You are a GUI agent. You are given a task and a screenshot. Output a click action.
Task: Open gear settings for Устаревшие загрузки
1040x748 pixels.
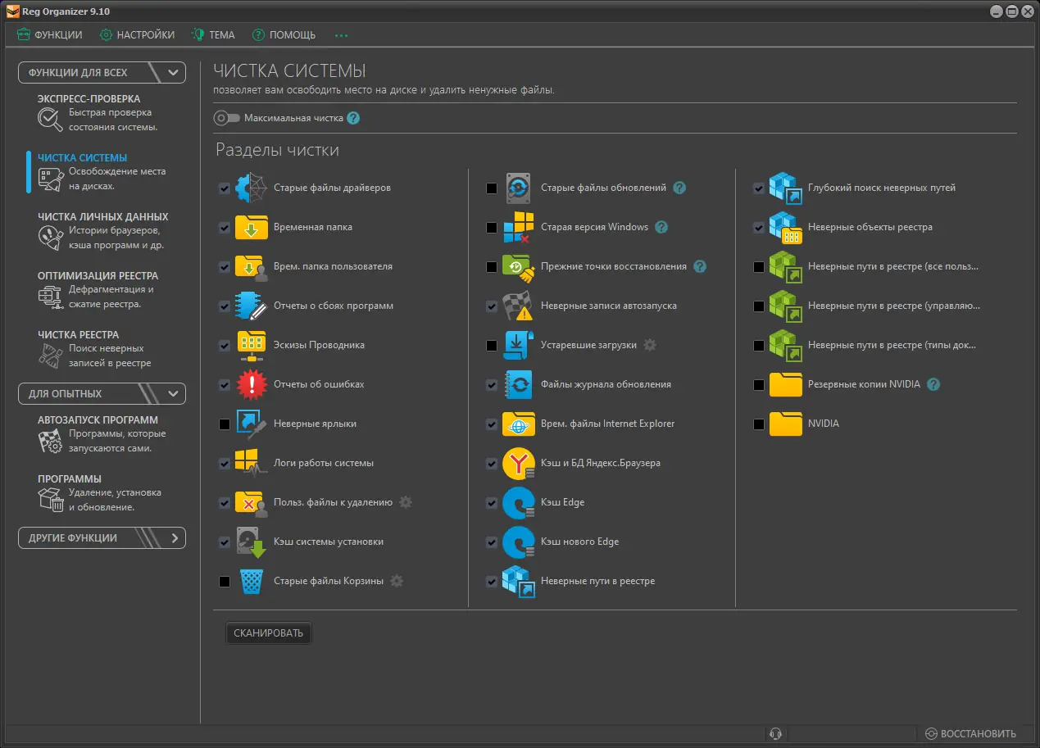tap(650, 345)
